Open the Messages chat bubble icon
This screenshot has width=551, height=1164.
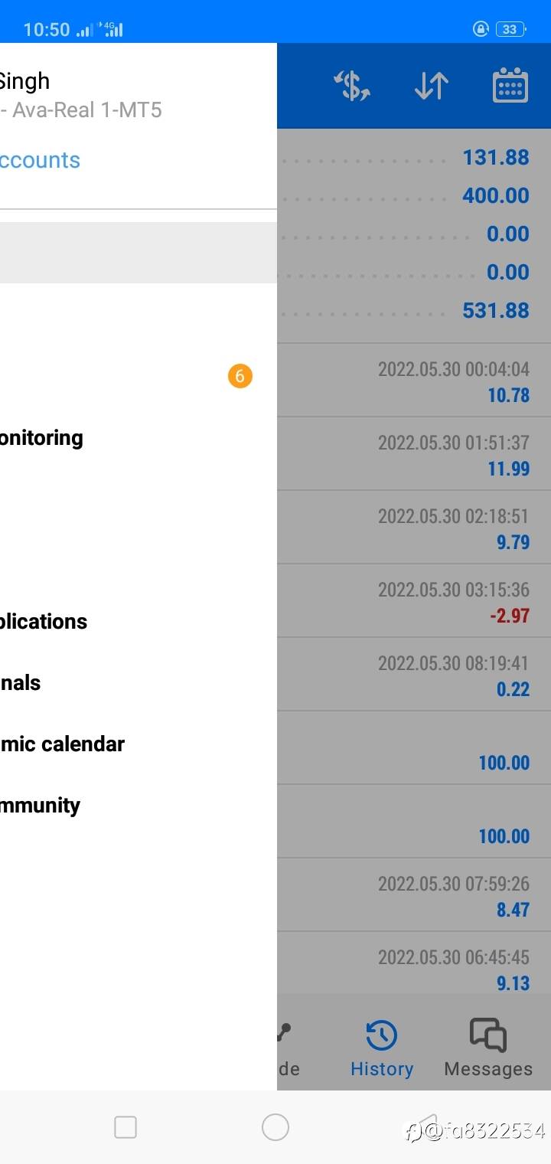click(487, 1035)
